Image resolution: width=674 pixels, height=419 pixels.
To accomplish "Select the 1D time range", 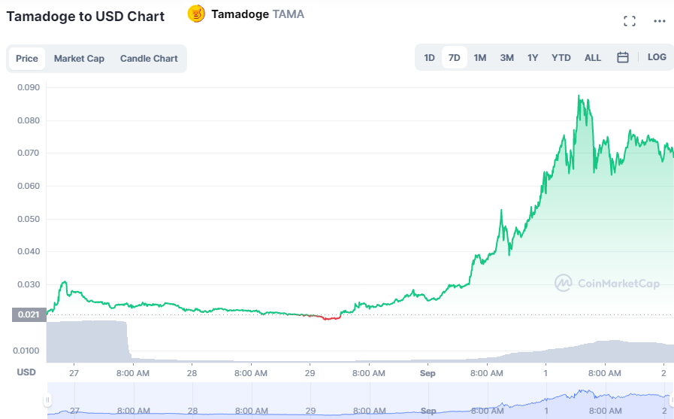I will [429, 58].
